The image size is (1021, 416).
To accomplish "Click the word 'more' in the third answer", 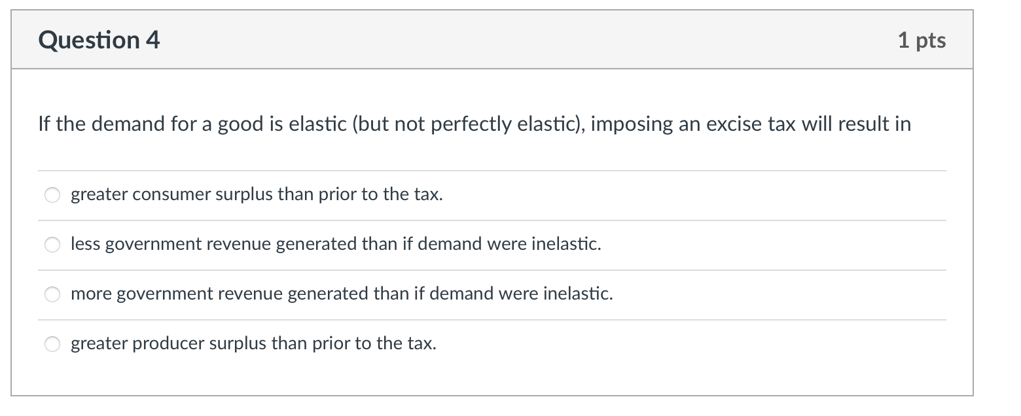I will point(91,294).
